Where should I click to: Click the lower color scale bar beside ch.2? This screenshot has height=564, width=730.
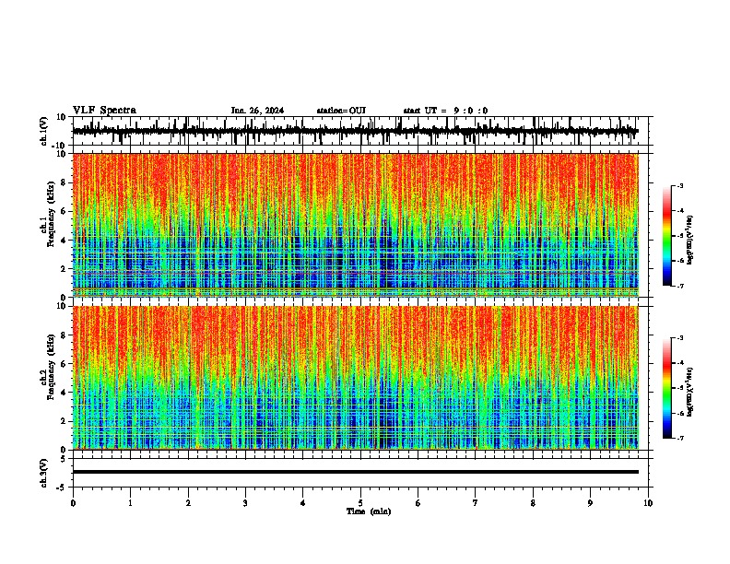[x=667, y=388]
